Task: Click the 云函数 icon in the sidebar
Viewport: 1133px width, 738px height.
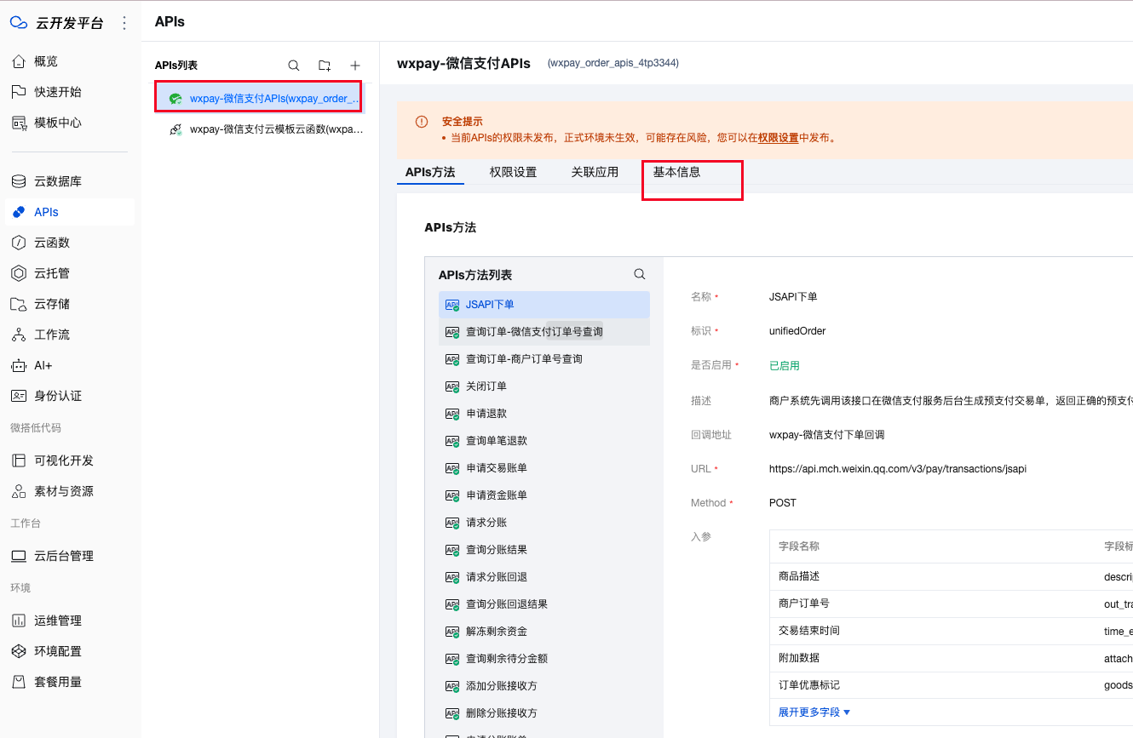Action: click(19, 243)
